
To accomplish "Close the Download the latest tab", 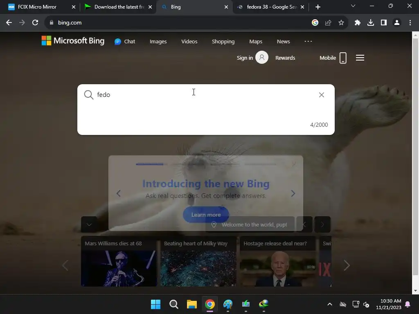I will 150,7.
